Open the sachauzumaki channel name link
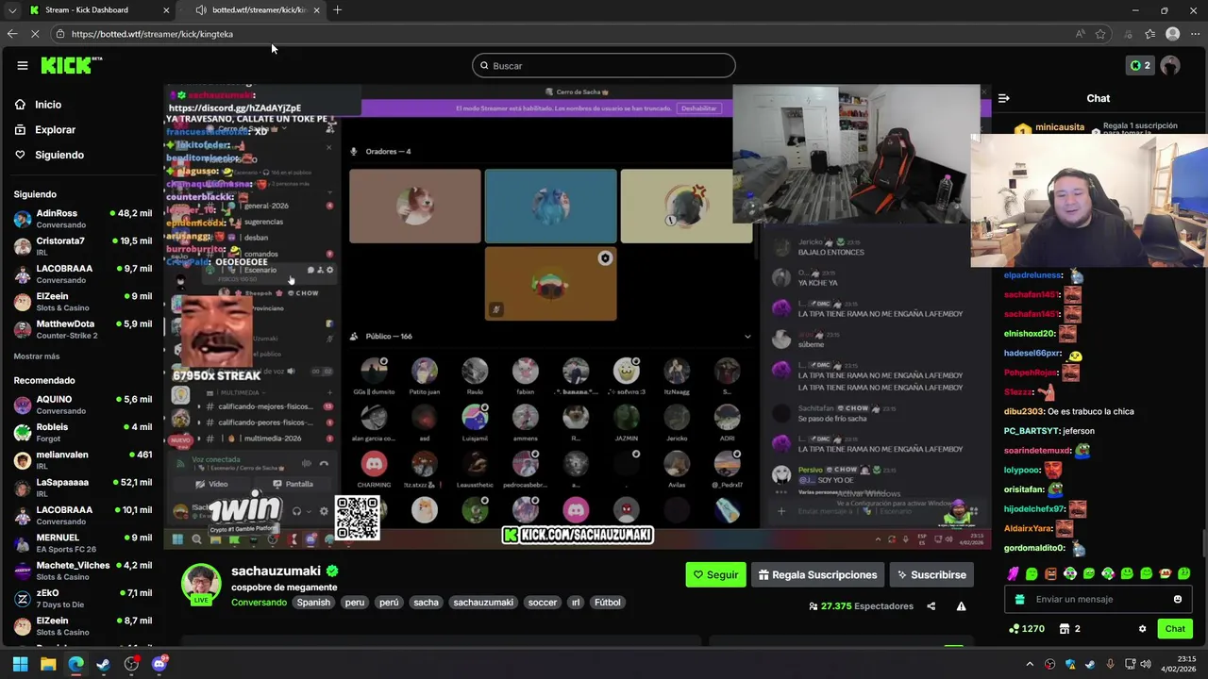The height and width of the screenshot is (679, 1208). point(277,571)
